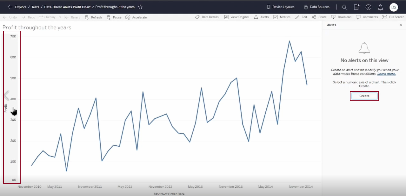Open the release notes icon next to search
Screen dimensions: 406x196
(357, 7)
